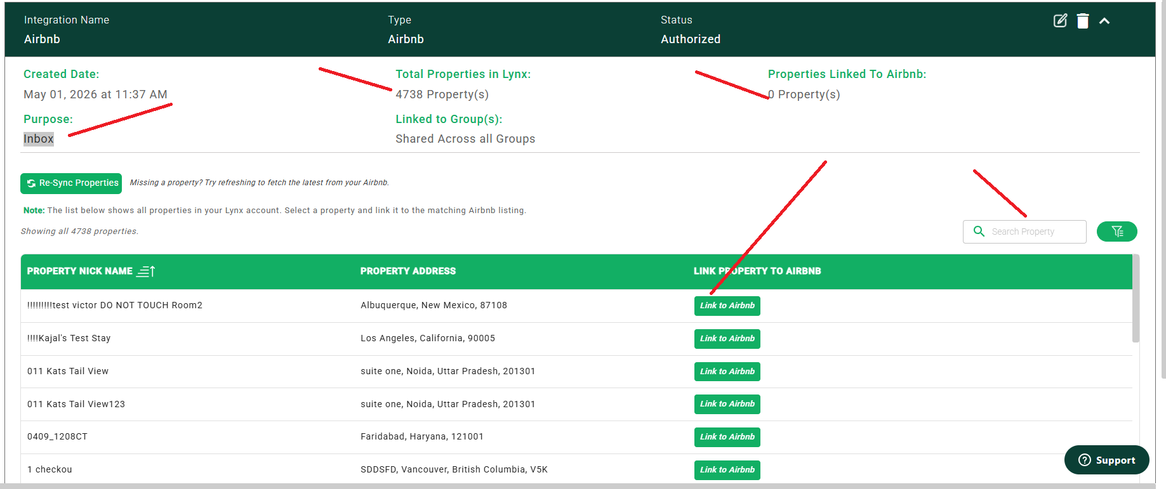
Task: Select property name 0409_1208CT
Action: [57, 437]
